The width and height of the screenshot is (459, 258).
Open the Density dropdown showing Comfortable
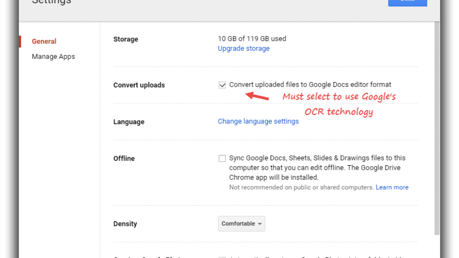(x=241, y=224)
